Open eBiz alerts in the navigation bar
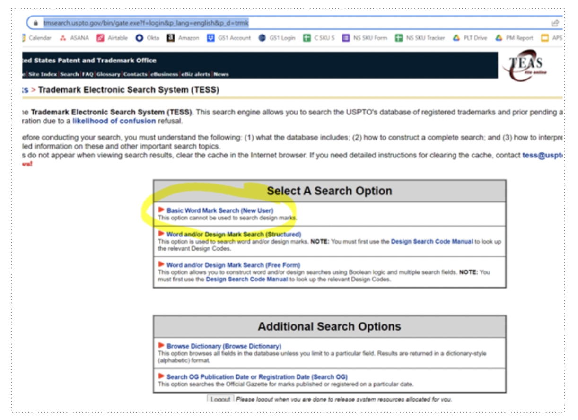 point(195,74)
